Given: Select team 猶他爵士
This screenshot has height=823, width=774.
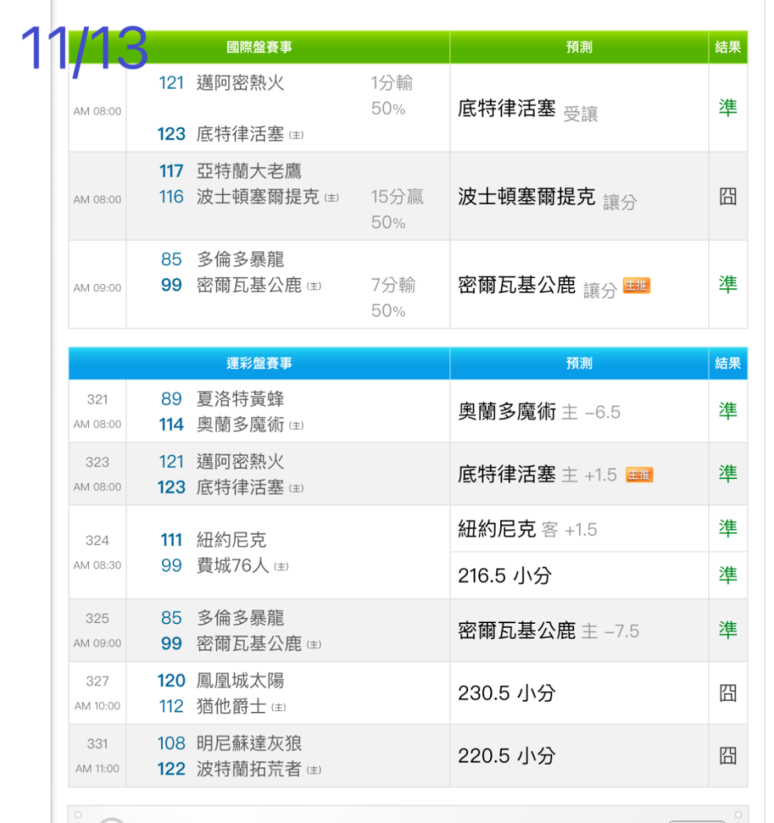Looking at the screenshot, I should tap(231, 706).
